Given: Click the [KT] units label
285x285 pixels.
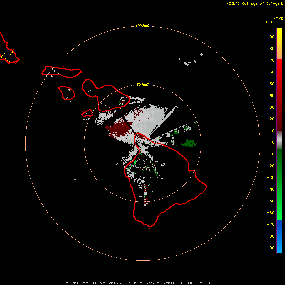Looking at the screenshot, I should coord(270,22).
